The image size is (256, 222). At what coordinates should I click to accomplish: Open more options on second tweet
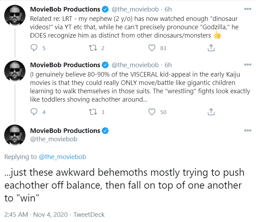(x=248, y=64)
